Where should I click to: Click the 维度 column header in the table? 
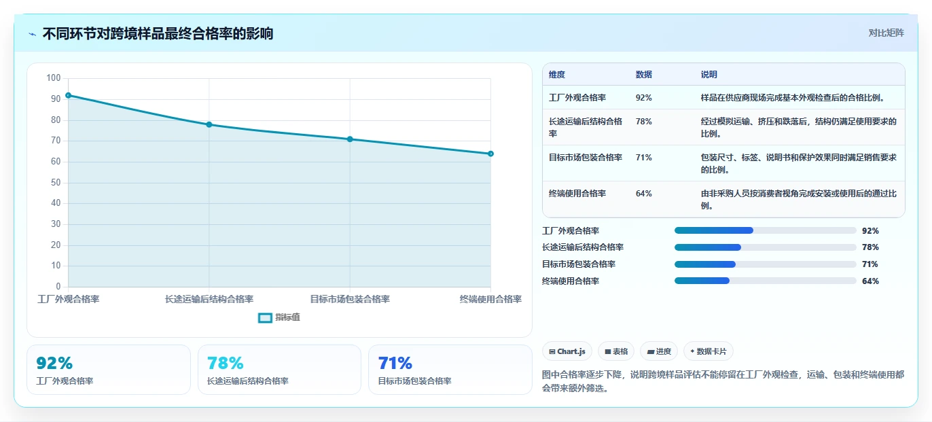557,75
